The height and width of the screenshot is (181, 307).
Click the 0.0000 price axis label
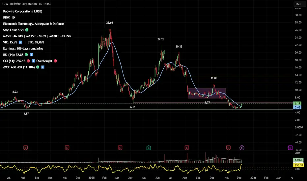[x=299, y=127]
